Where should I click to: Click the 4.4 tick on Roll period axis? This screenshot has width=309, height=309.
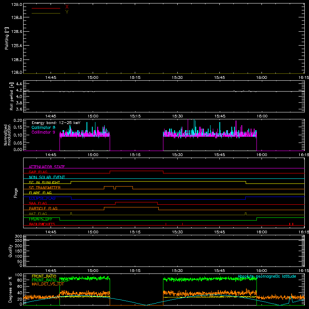pyautogui.click(x=19, y=84)
